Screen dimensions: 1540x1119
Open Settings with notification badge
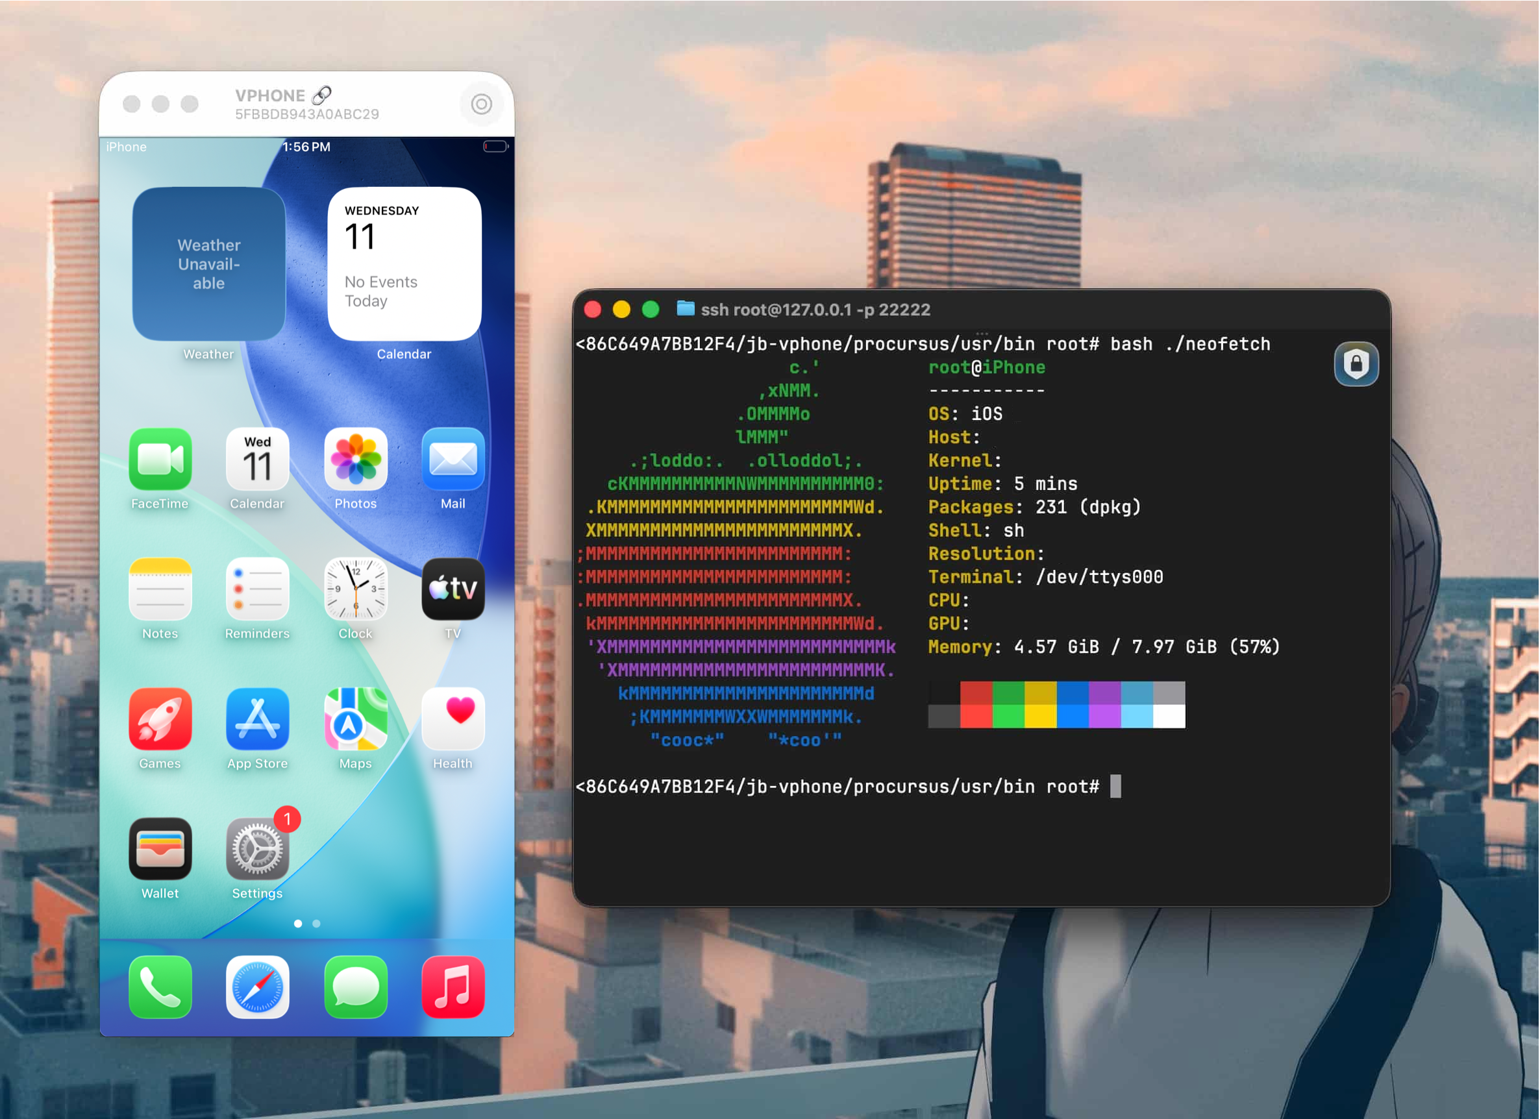(257, 850)
